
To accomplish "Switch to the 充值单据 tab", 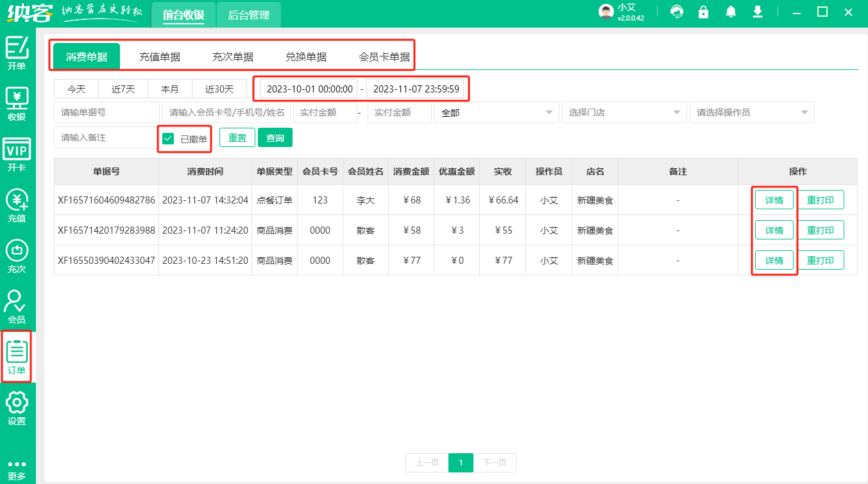I will click(161, 55).
